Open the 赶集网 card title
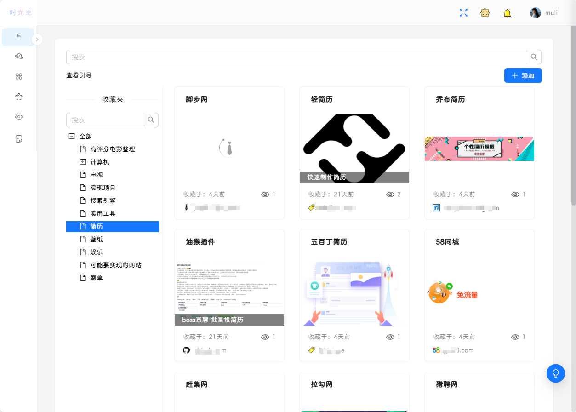 197,384
